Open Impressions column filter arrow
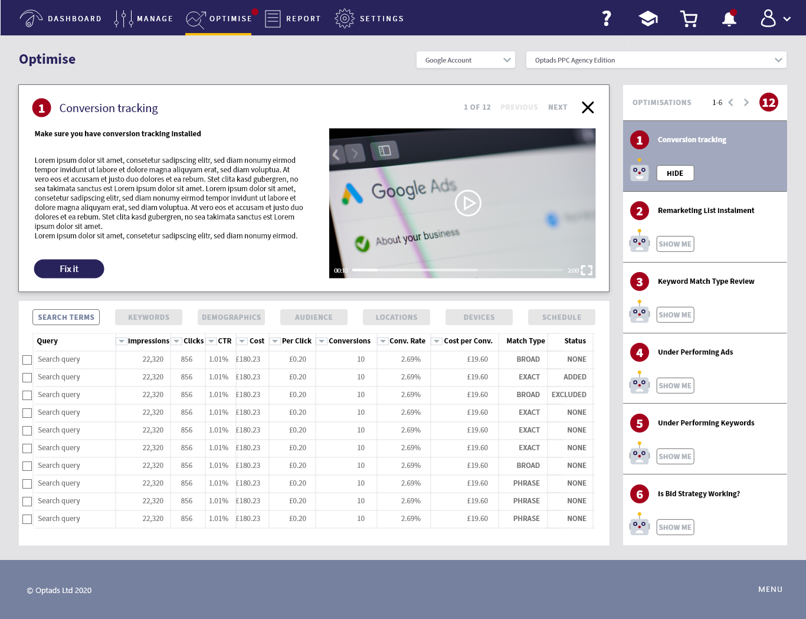Screen dimensions: 806x619 122,341
